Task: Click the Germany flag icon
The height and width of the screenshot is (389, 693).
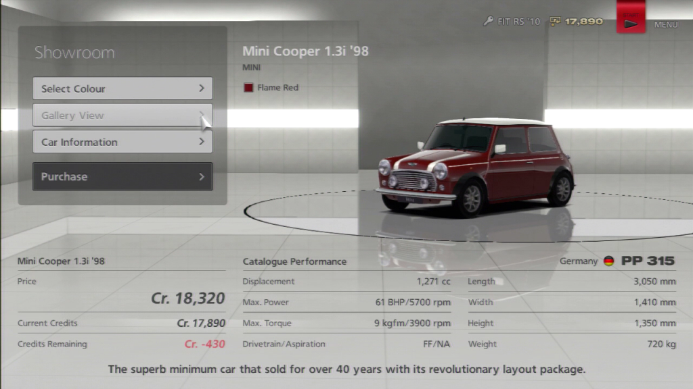Action: tap(608, 261)
